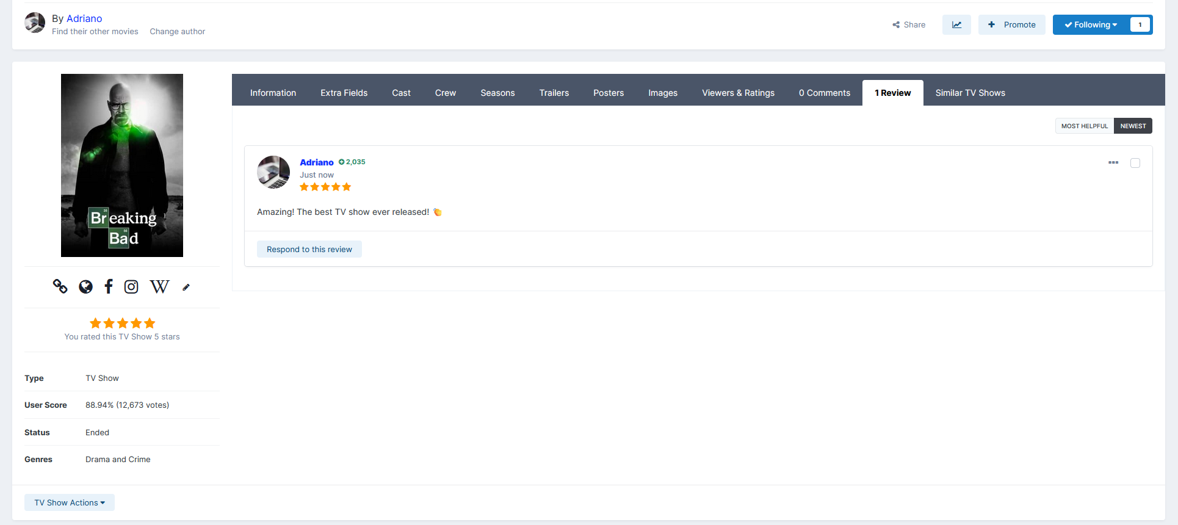Open the Cast tab
The width and height of the screenshot is (1178, 525).
pyautogui.click(x=401, y=93)
